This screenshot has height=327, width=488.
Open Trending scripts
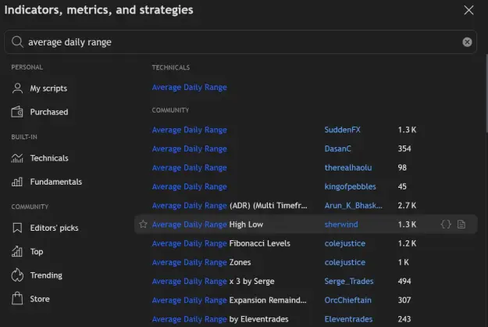(x=37, y=275)
